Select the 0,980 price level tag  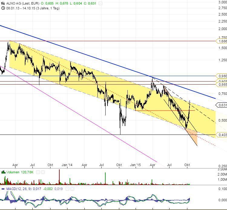(x=222, y=76)
